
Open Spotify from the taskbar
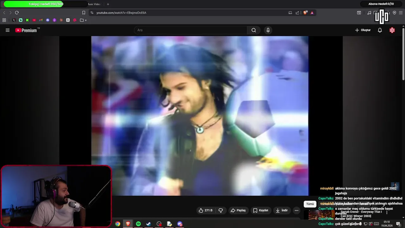coord(138,224)
